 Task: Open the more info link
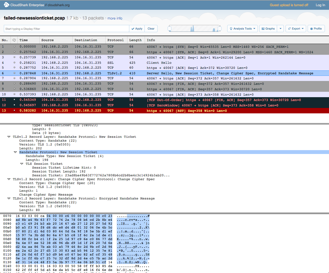pos(115,18)
